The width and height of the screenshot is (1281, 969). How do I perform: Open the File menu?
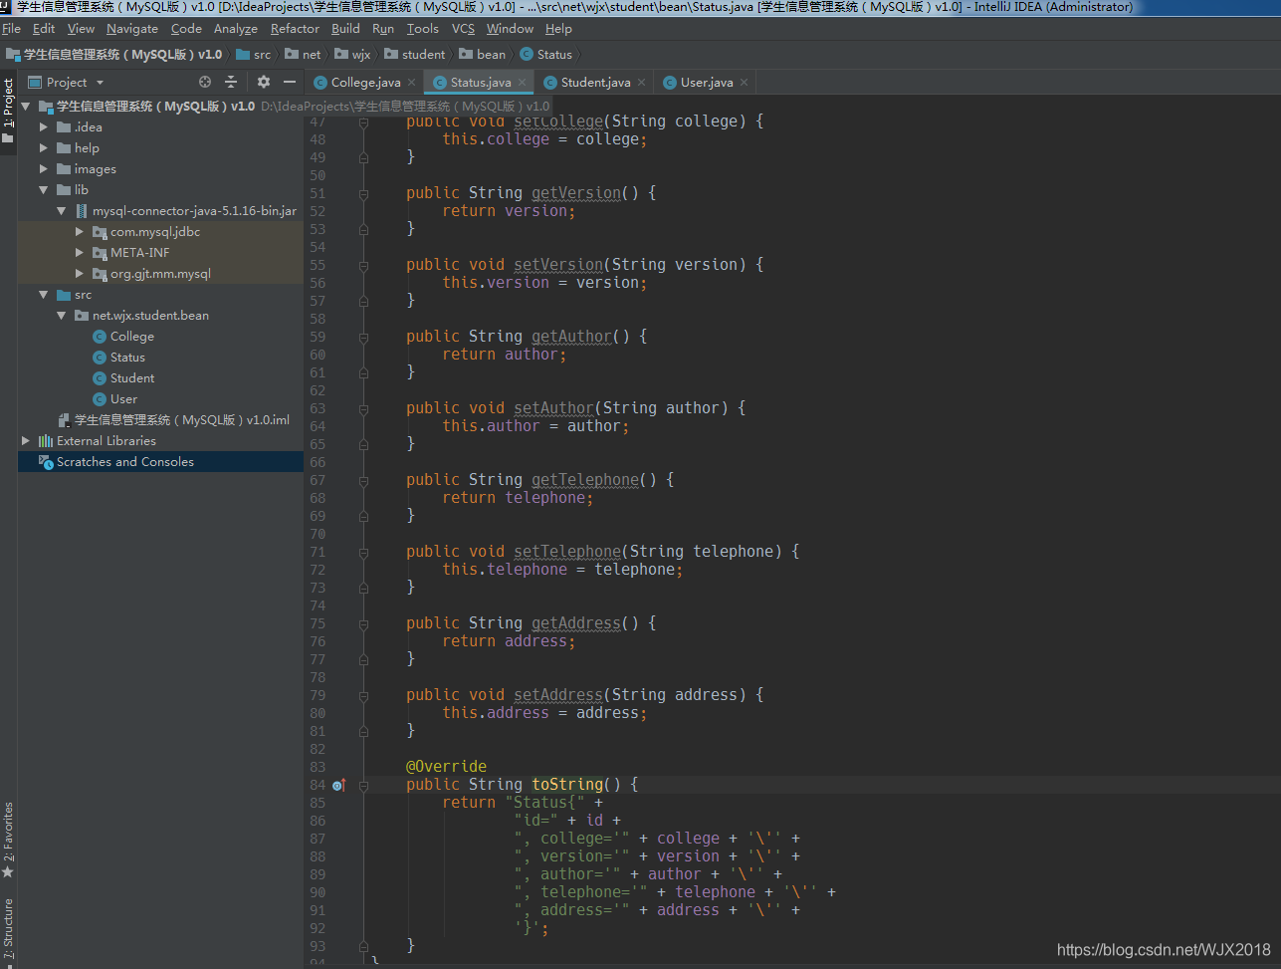[x=11, y=29]
